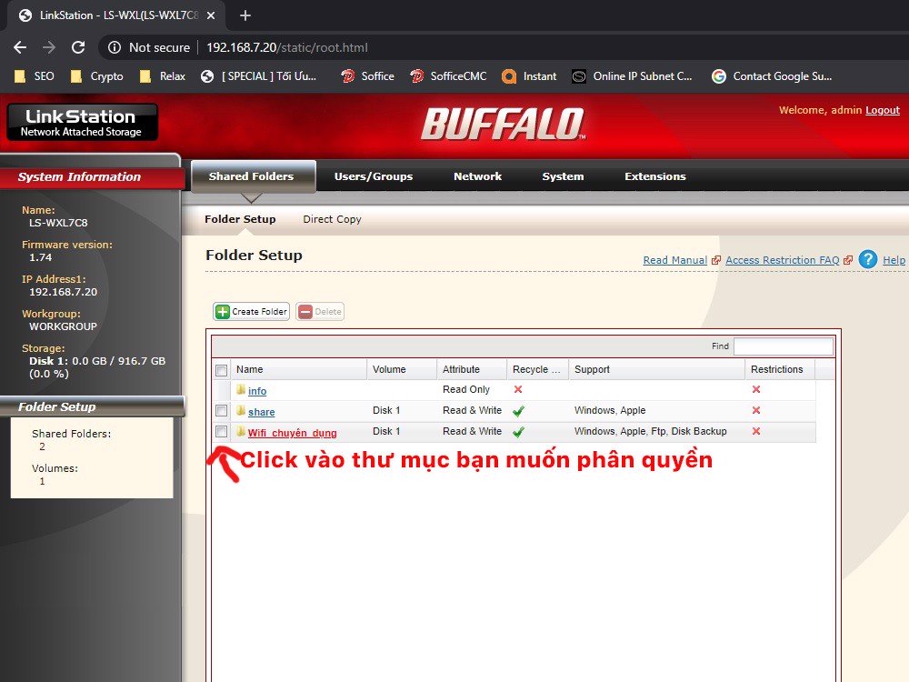Click the Logout link
Screen dimensions: 909x682
tap(883, 110)
